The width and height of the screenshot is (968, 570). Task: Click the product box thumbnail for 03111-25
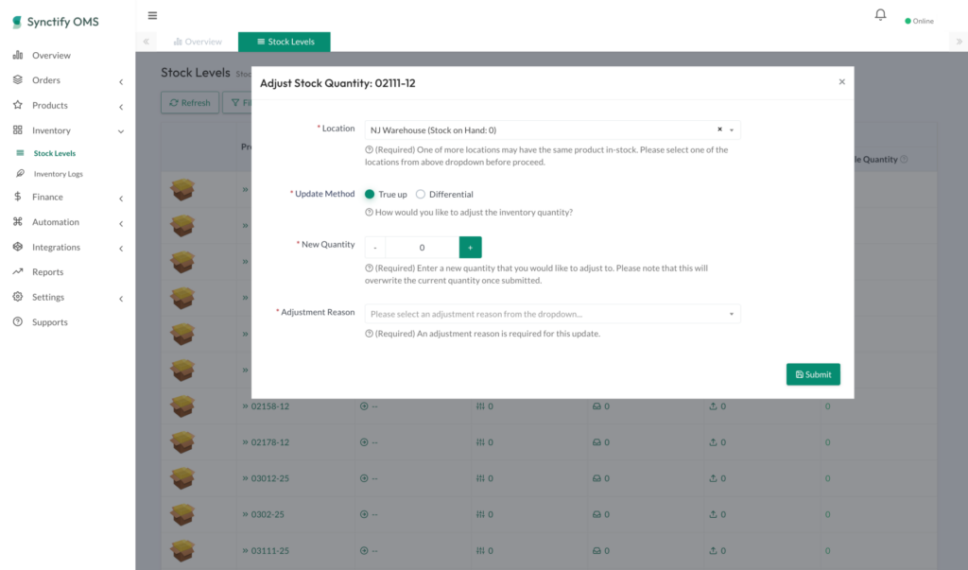click(x=182, y=550)
